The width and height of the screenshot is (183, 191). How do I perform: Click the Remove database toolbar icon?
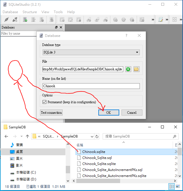click(42, 19)
